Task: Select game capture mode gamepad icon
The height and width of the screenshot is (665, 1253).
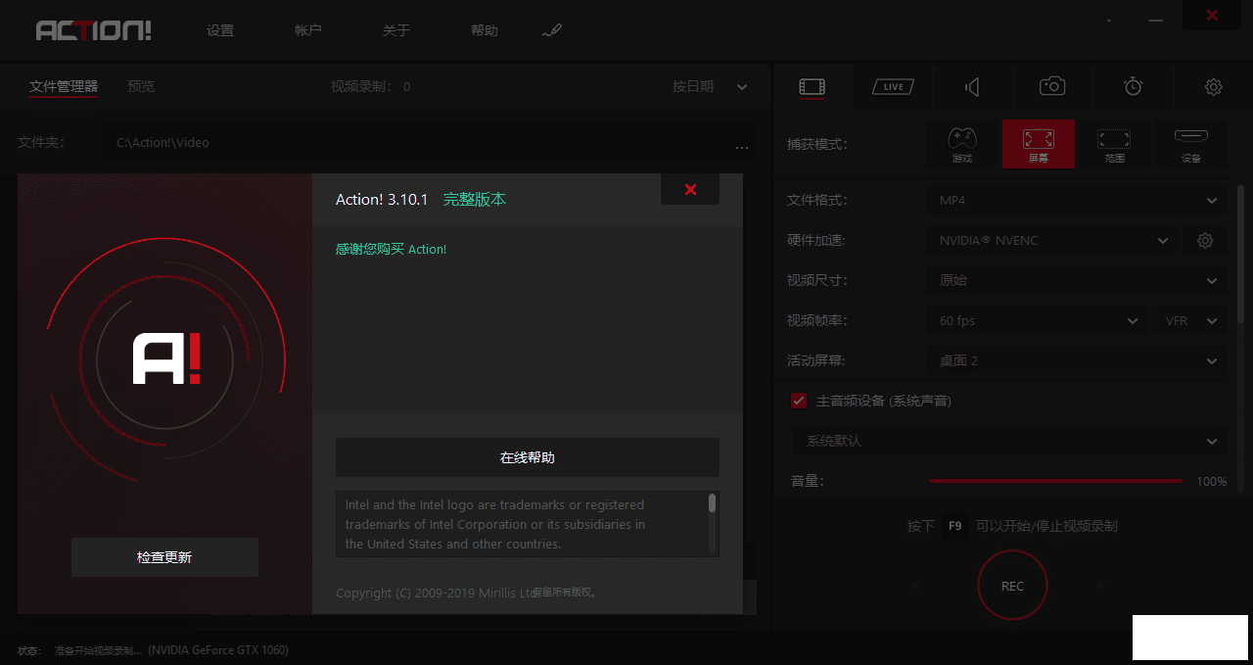Action: (962, 144)
